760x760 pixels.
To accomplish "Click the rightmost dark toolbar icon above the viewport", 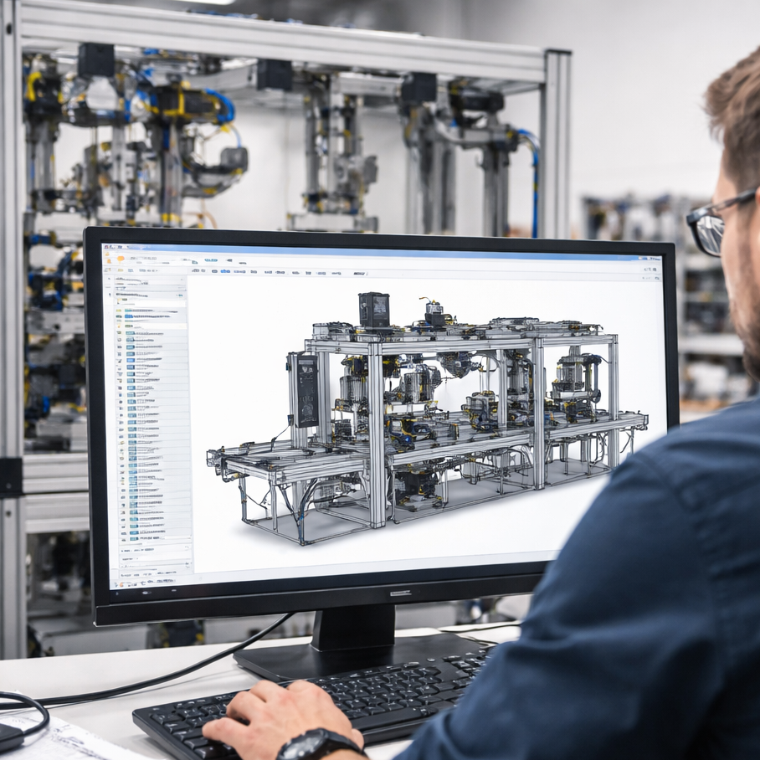I will click(x=360, y=274).
